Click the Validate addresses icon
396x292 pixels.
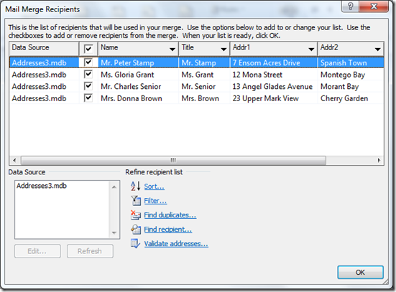(x=136, y=244)
